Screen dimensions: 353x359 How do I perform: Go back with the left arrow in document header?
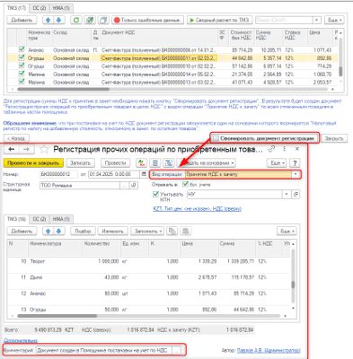(12, 149)
